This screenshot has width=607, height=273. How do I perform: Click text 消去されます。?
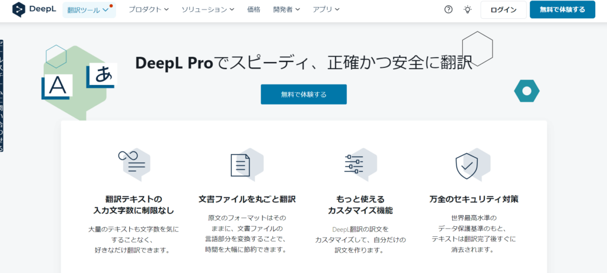tap(472, 249)
